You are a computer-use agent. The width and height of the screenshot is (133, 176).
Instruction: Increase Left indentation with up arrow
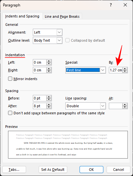(x=49, y=61)
